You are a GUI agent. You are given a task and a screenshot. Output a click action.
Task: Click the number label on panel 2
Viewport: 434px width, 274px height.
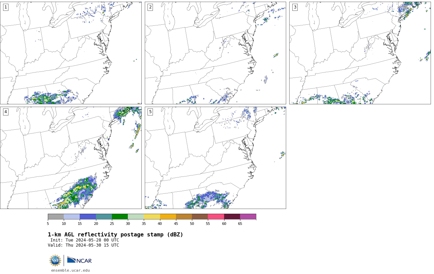[150, 7]
